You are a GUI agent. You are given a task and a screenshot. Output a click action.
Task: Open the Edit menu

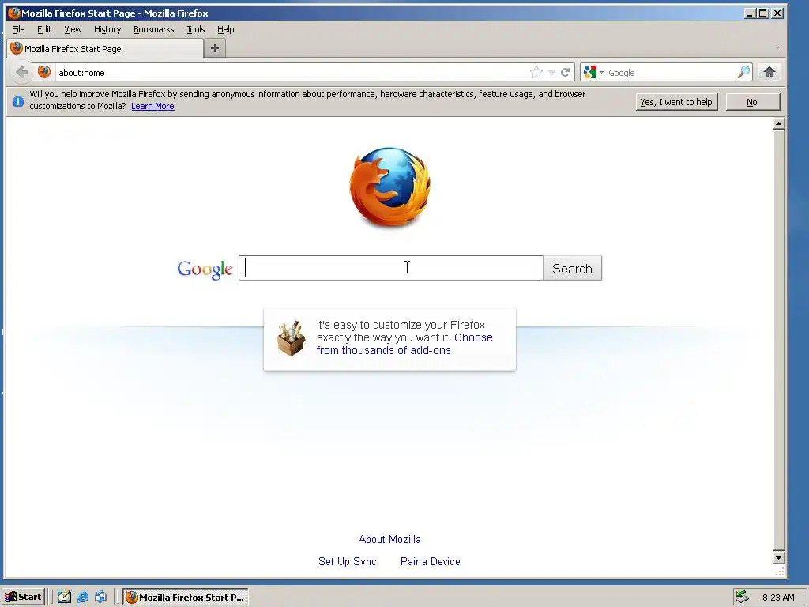pyautogui.click(x=44, y=29)
